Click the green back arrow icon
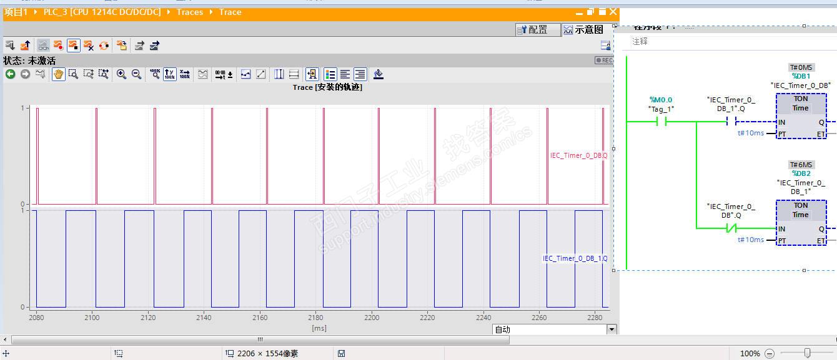 tap(10, 74)
